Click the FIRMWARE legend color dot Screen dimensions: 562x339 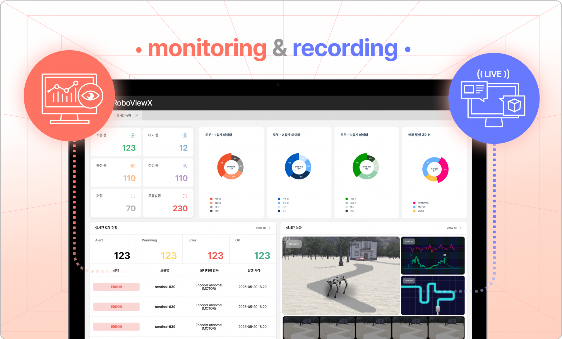coord(414,203)
